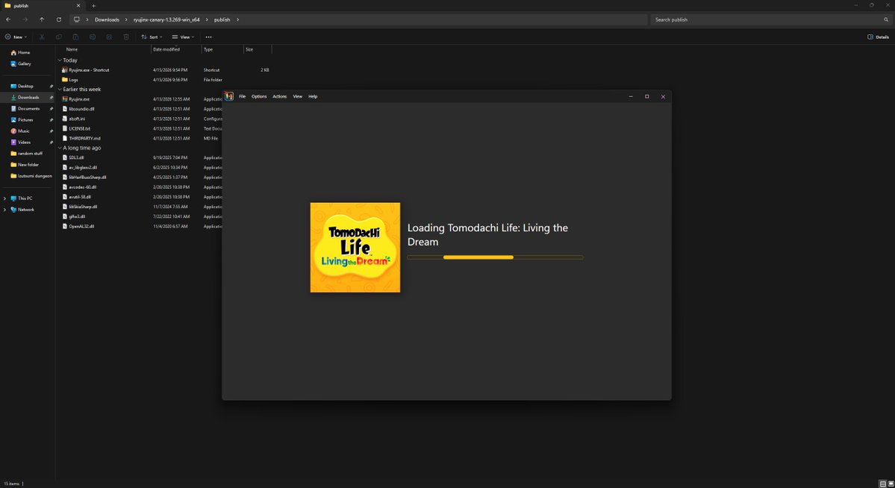Add a new File Explorer tab
The width and height of the screenshot is (895, 488).
pos(93,6)
